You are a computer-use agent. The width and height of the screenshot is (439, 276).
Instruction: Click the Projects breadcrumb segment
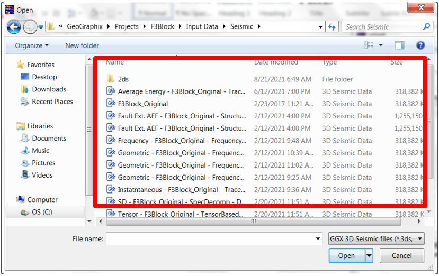pos(127,26)
